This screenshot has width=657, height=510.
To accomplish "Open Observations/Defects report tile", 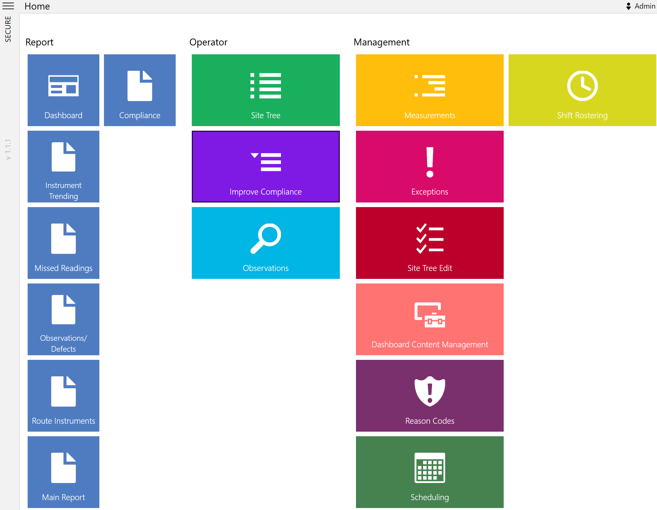I will pos(63,319).
